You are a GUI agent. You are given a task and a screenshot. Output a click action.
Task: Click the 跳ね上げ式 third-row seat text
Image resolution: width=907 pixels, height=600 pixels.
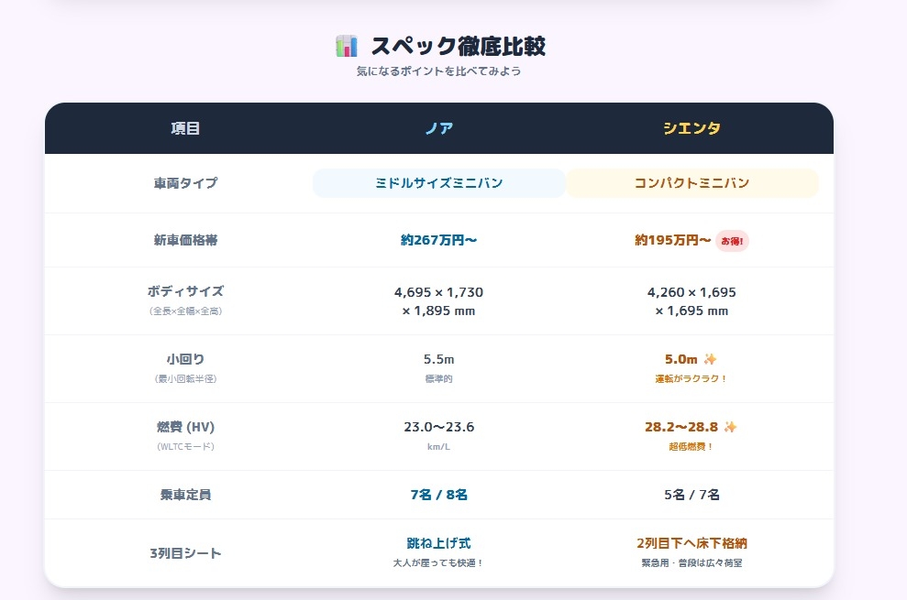click(439, 543)
